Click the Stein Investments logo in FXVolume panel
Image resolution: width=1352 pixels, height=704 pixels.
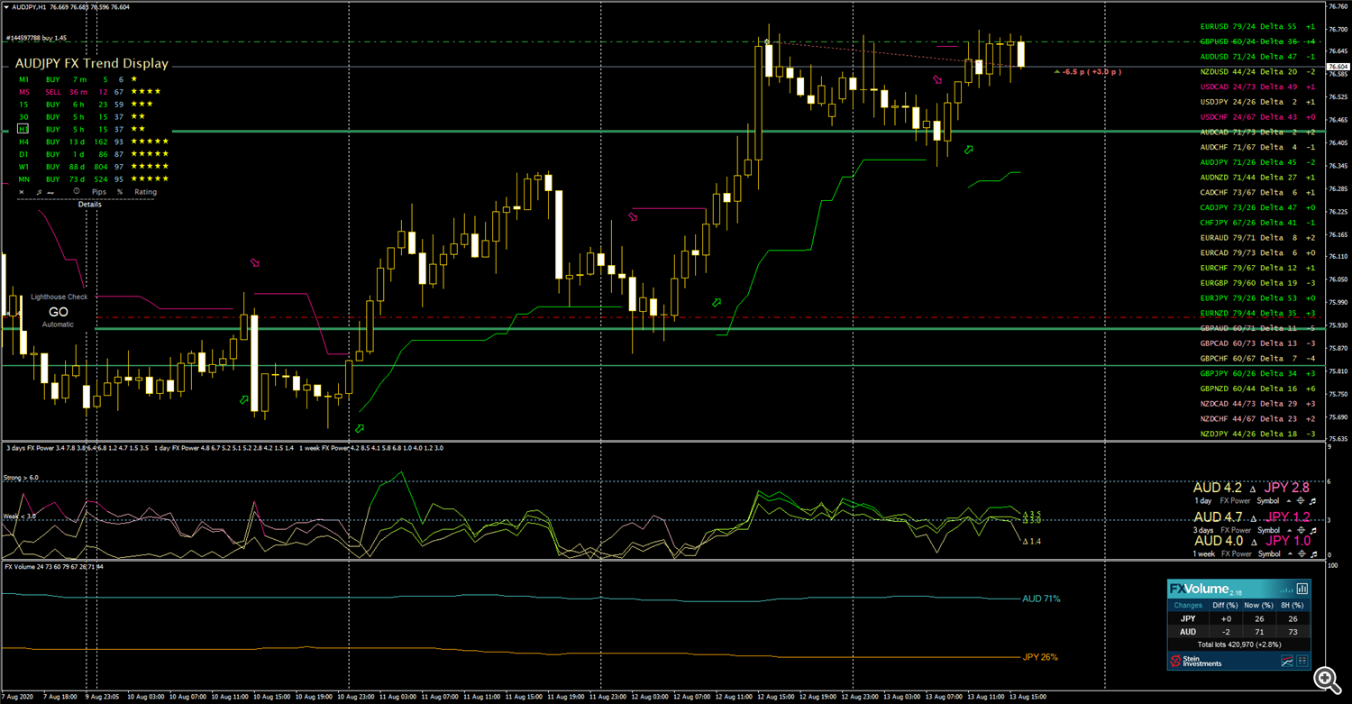(1195, 661)
